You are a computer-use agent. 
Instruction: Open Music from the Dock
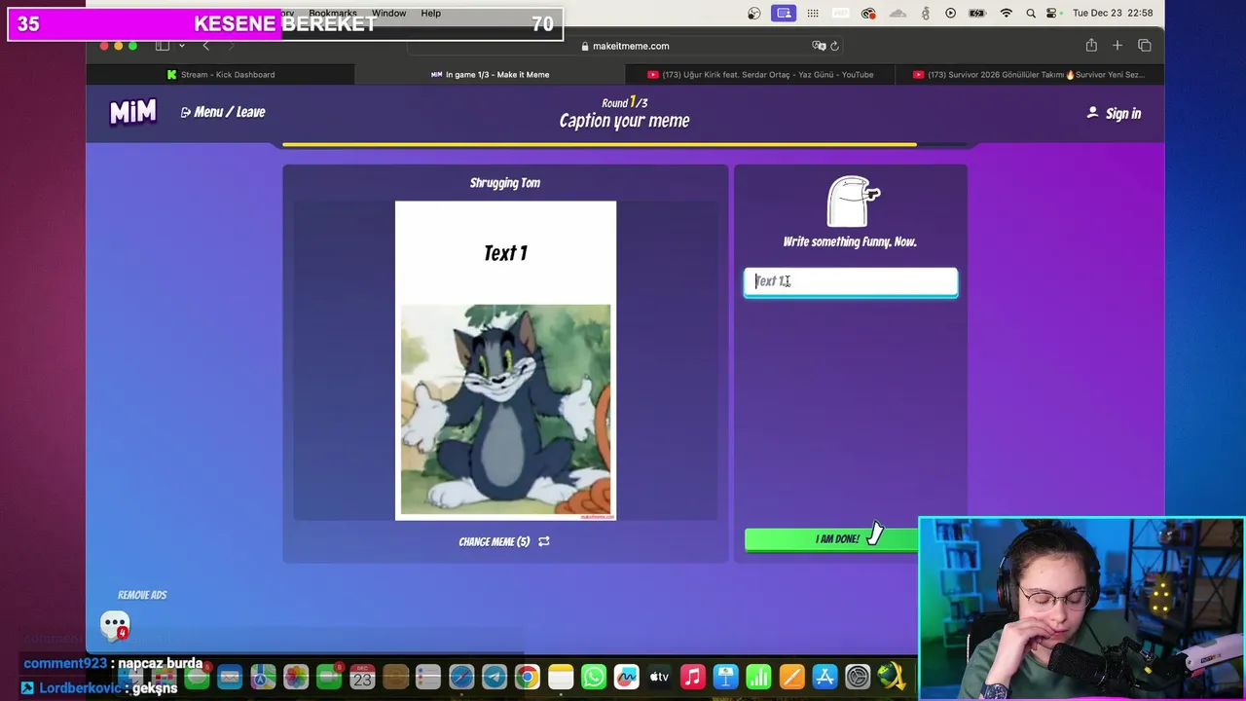click(x=692, y=677)
